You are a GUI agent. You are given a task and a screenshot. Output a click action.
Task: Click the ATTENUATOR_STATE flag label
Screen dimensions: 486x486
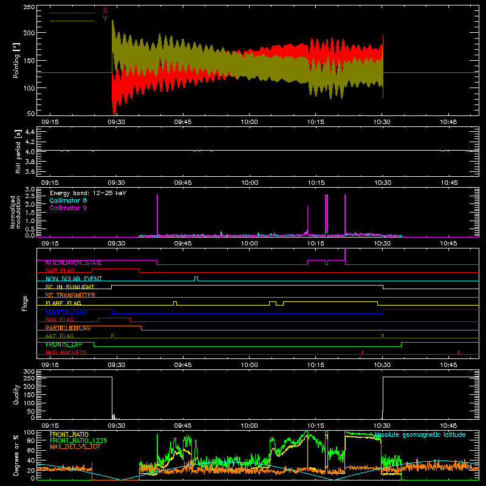pos(74,263)
